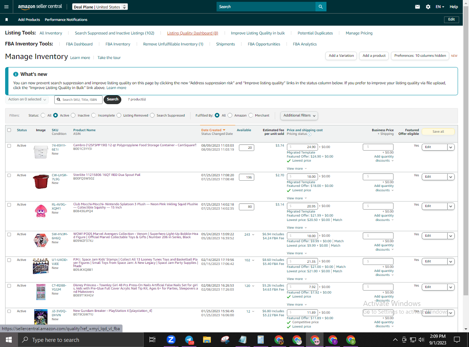Click the SKU search input field
Screen dimensions: 469x347
[78, 100]
